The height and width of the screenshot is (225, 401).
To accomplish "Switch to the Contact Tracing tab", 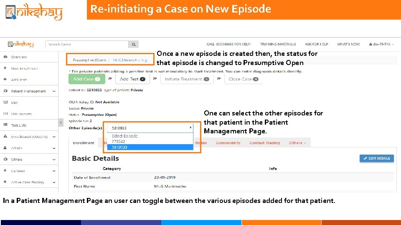I will [264, 143].
